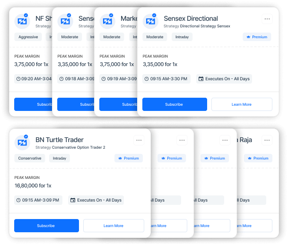This screenshot has width=288, height=245.
Task: Click 'Executes On - All Days' on BN Turtle Trader
Action: point(96,200)
